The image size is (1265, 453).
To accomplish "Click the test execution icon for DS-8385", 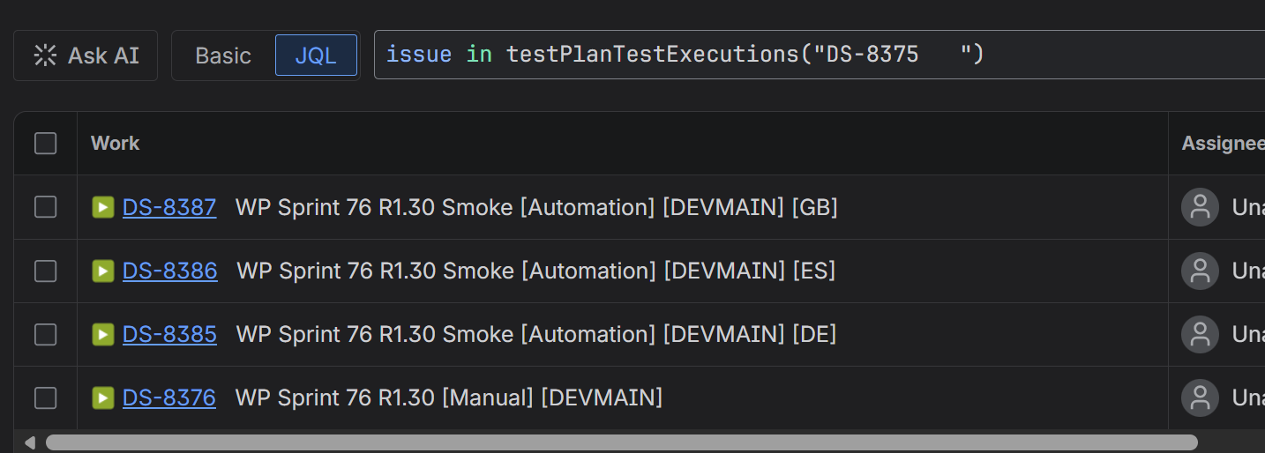I will tap(103, 334).
